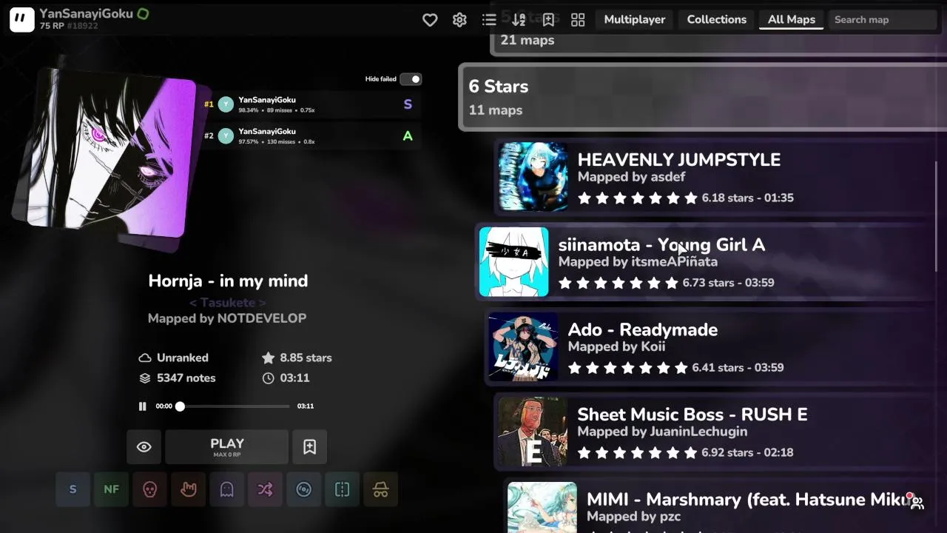Toggle the S speed modifier
Viewport: 947px width, 533px height.
click(73, 489)
